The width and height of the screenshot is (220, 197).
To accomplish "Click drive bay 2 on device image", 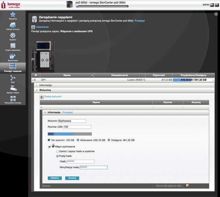I will point(47,60).
